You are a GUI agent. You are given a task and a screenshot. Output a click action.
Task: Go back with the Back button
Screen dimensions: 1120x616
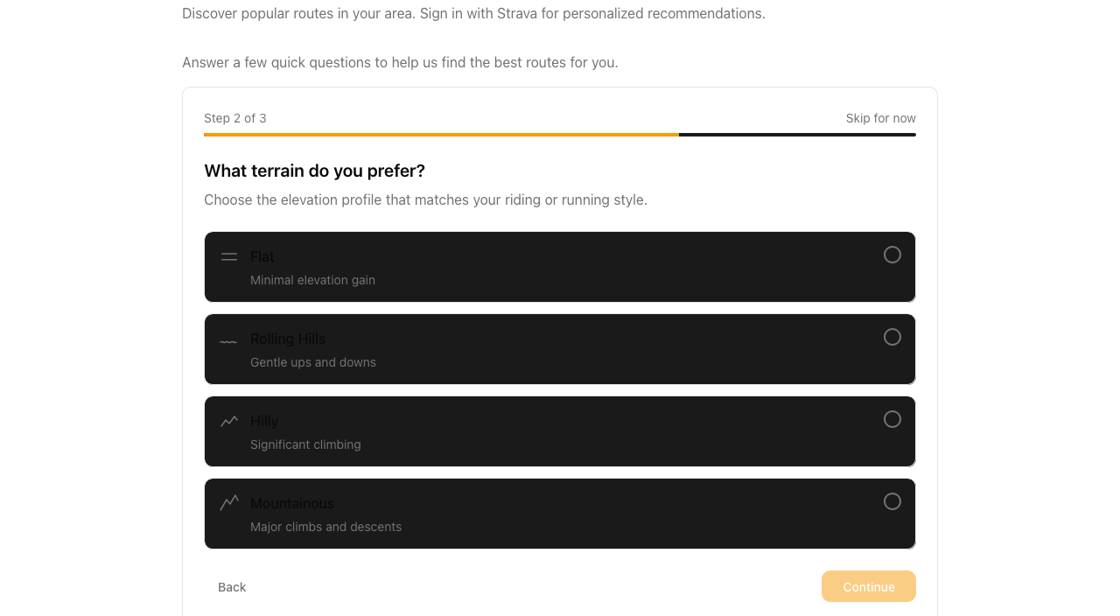point(232,587)
